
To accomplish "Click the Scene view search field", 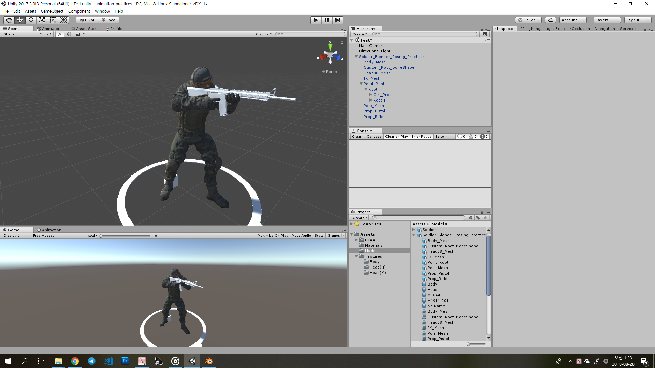I will 310,34.
